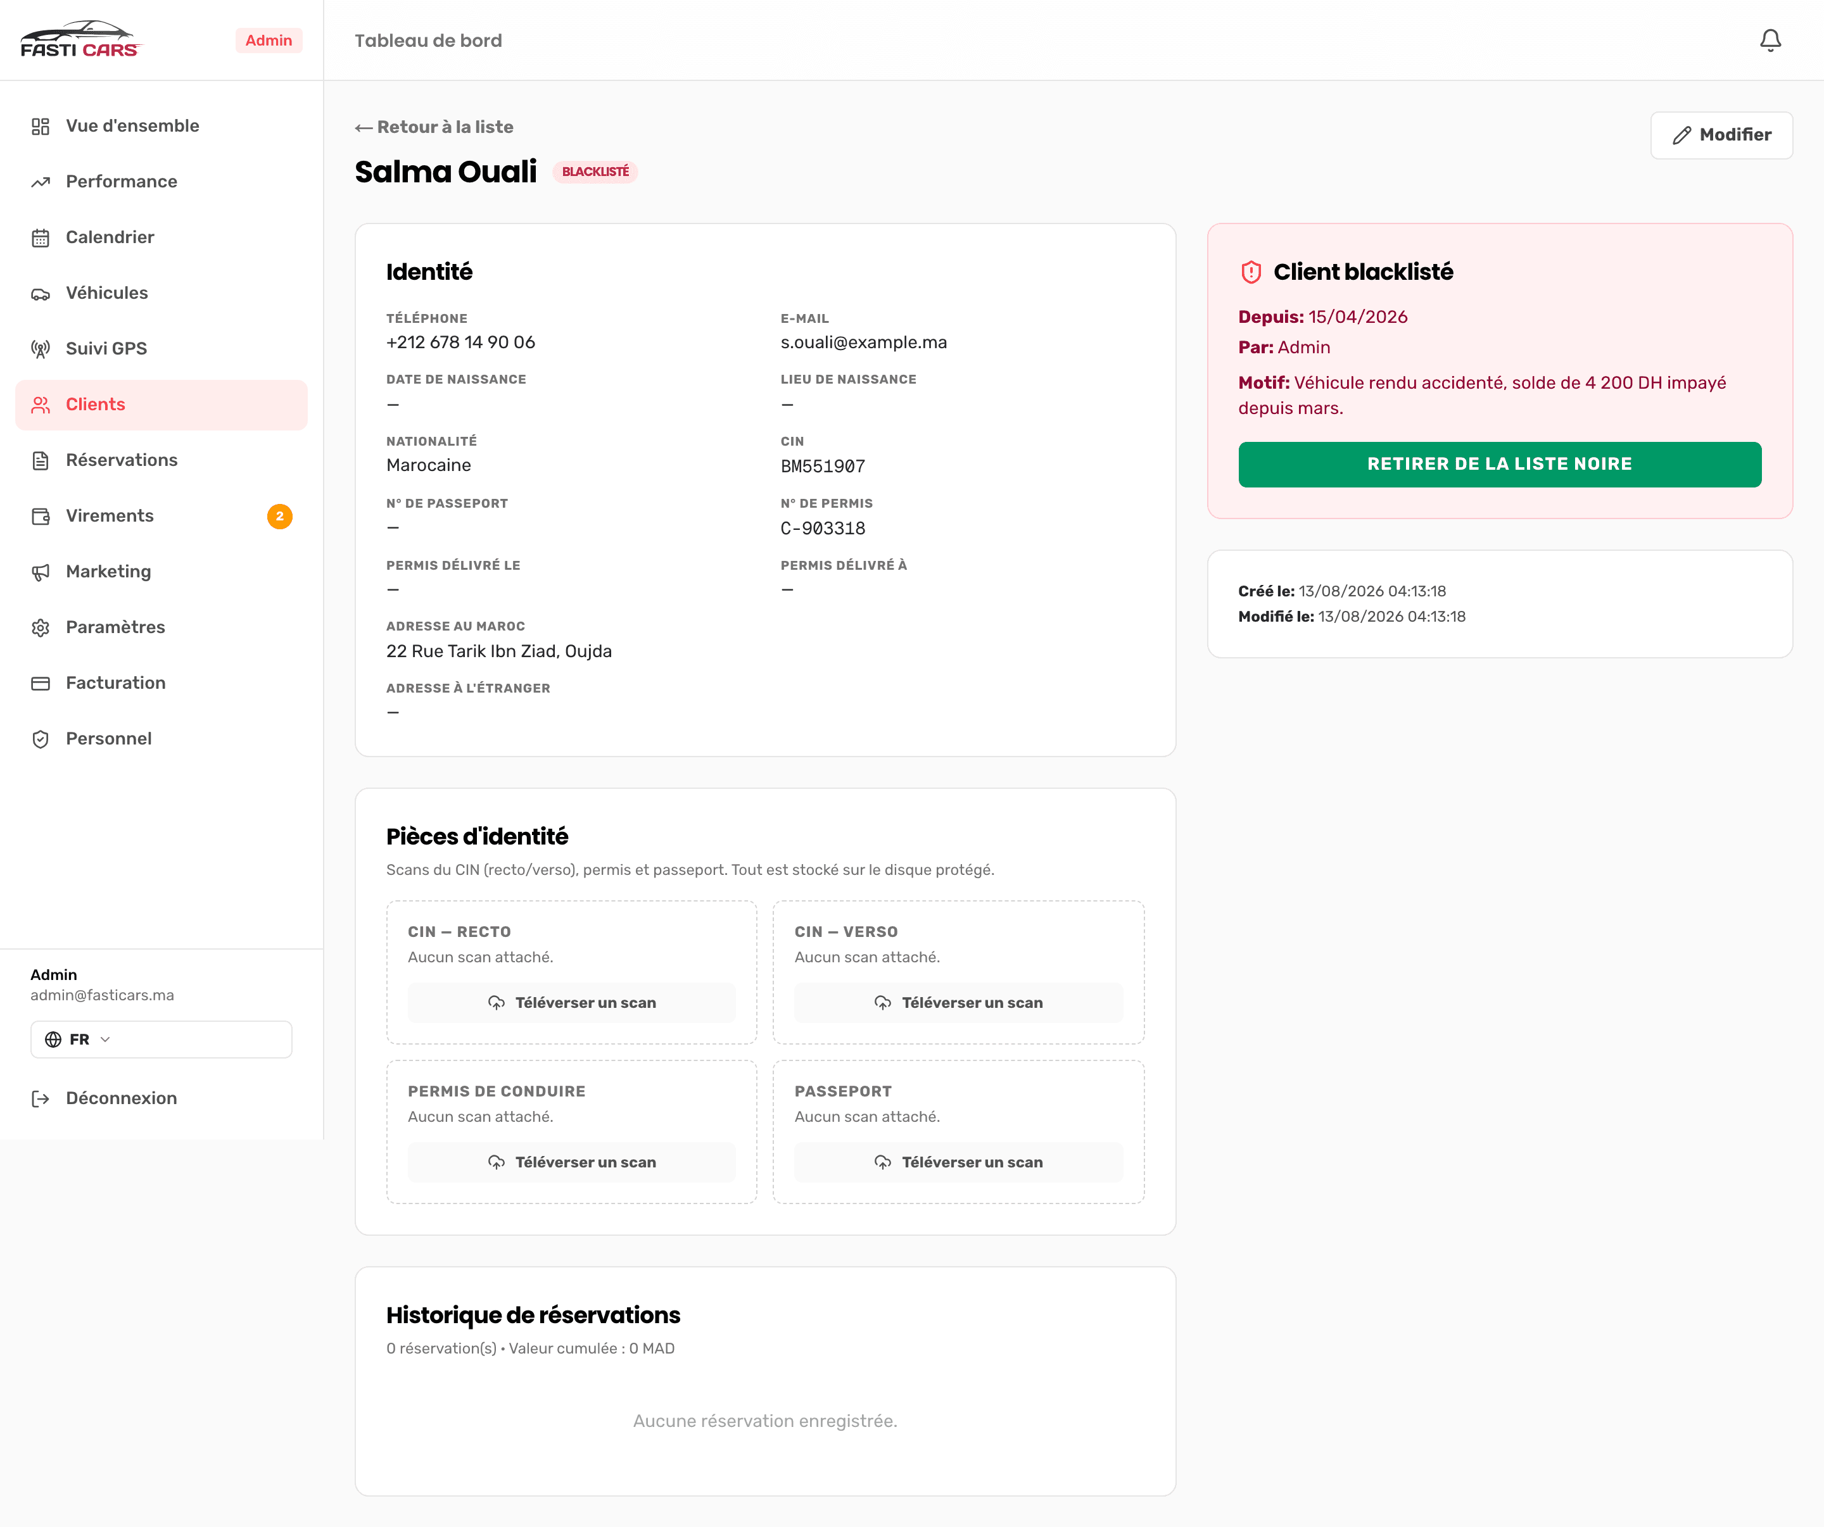
Task: Click phone number +212 678 14 90 06
Action: click(460, 343)
